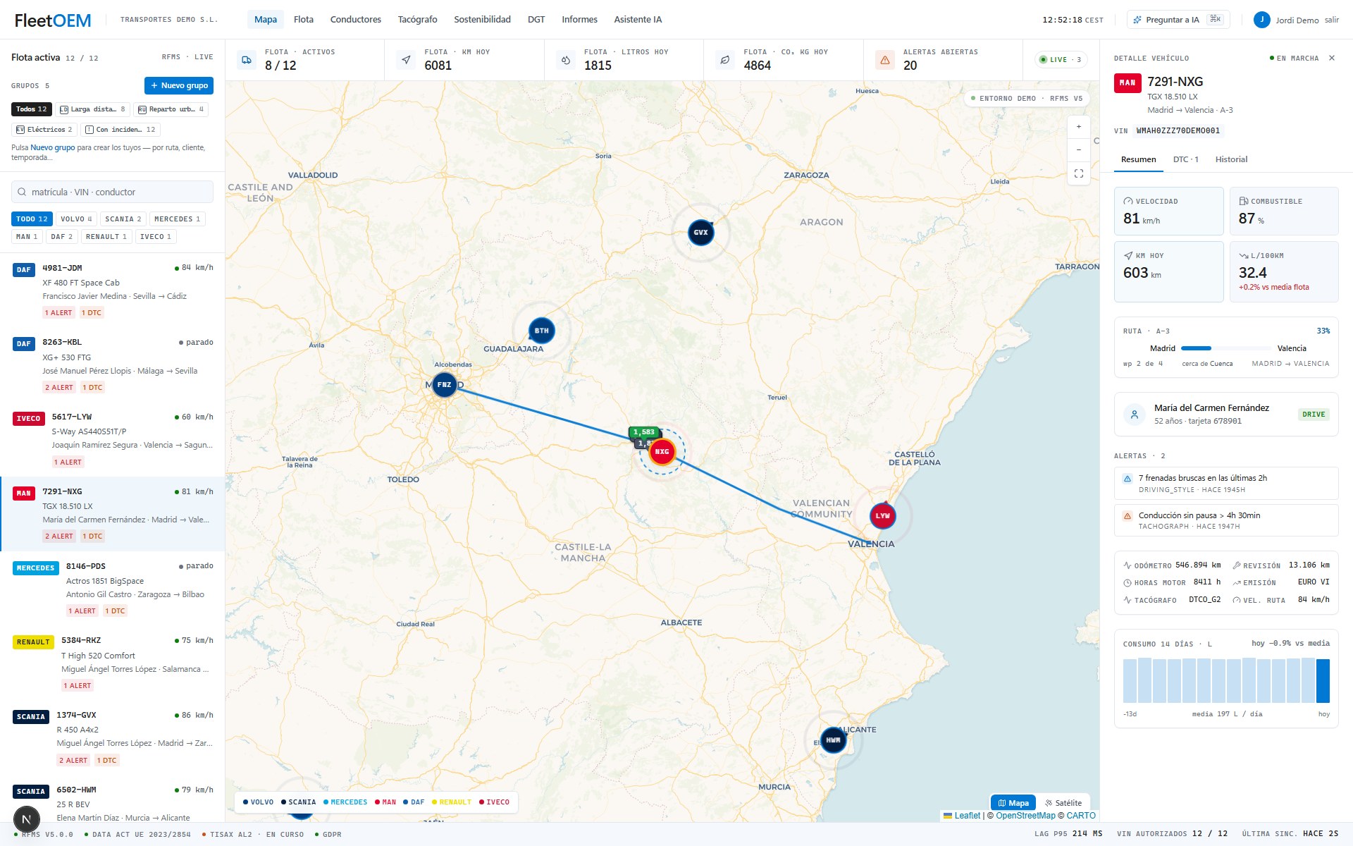Click Conducción sin pausa alert icon

[1127, 516]
